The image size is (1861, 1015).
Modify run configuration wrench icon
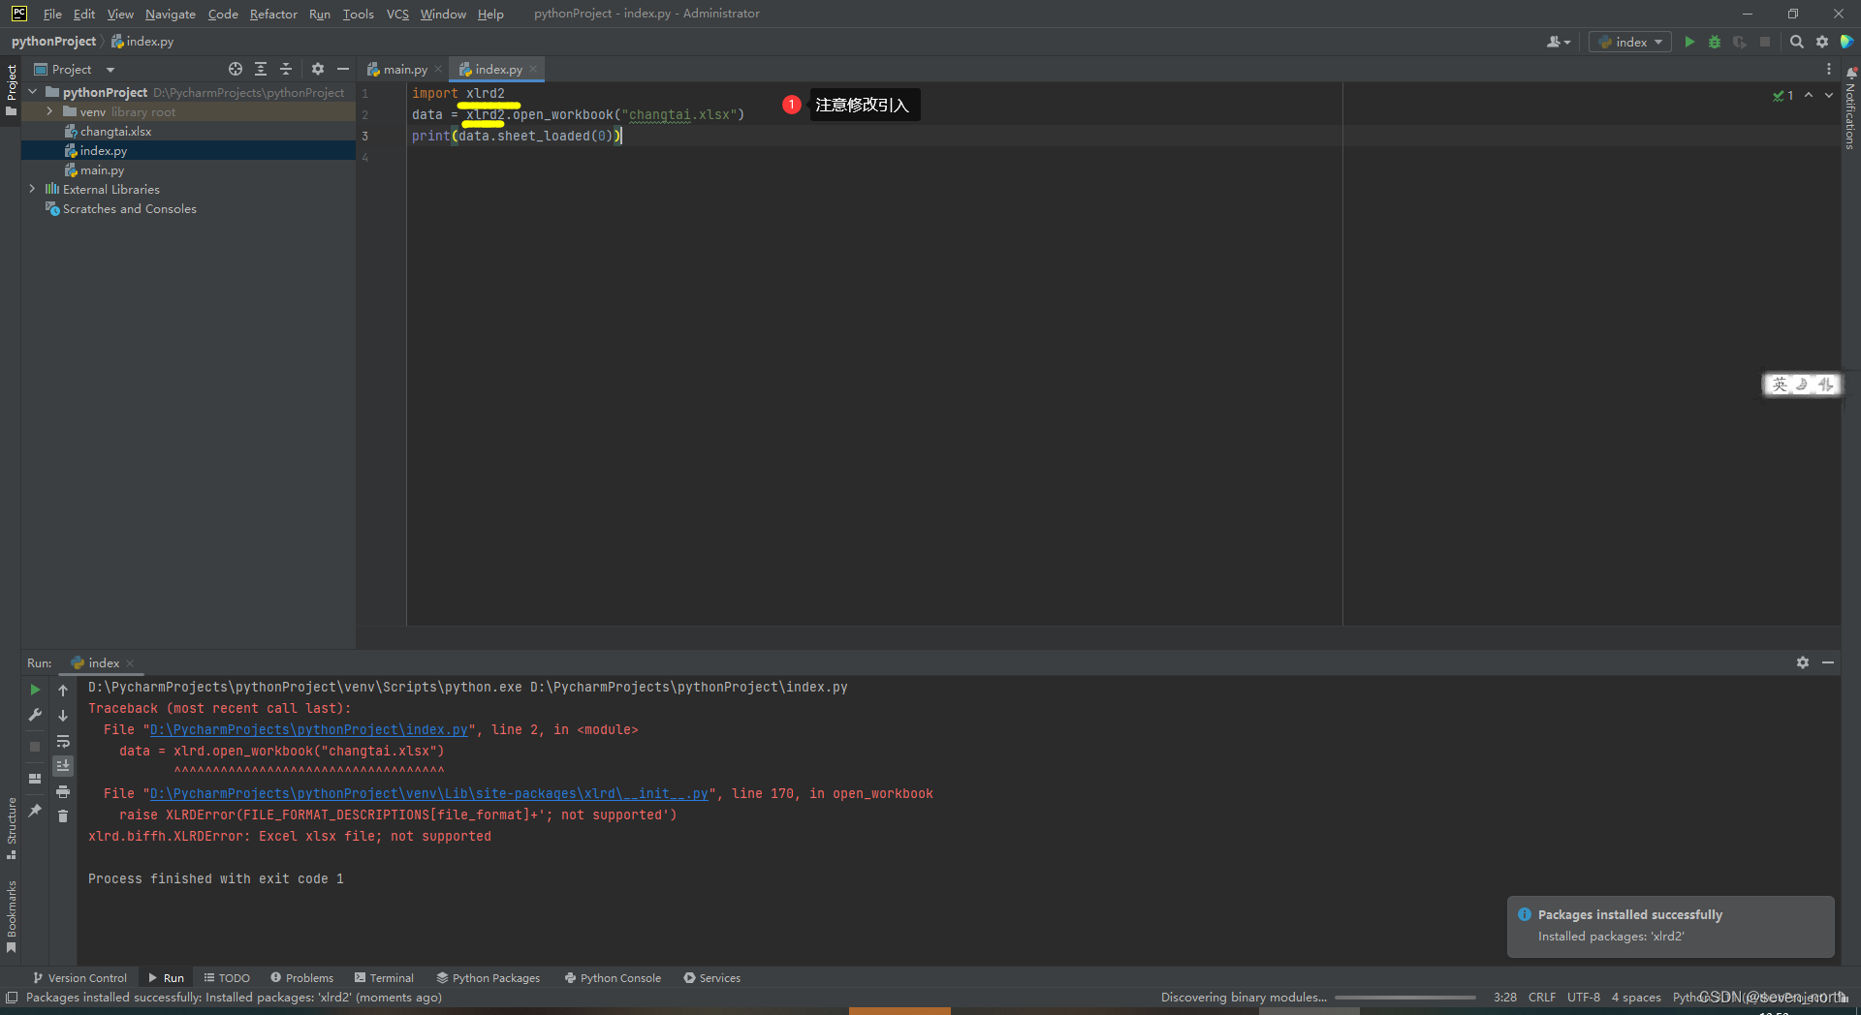35,715
